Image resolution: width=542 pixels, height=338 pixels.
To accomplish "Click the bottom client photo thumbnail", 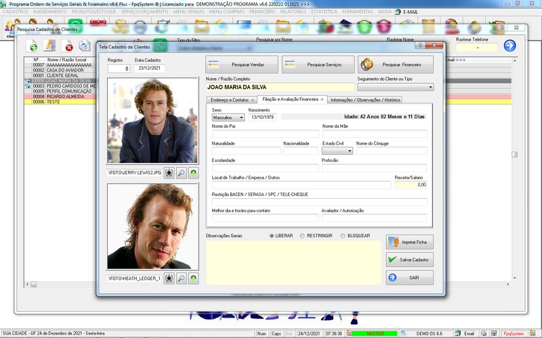I will 152,226.
